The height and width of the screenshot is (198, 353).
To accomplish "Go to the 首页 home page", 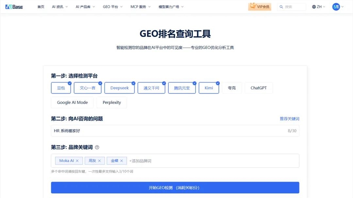I will [41, 7].
